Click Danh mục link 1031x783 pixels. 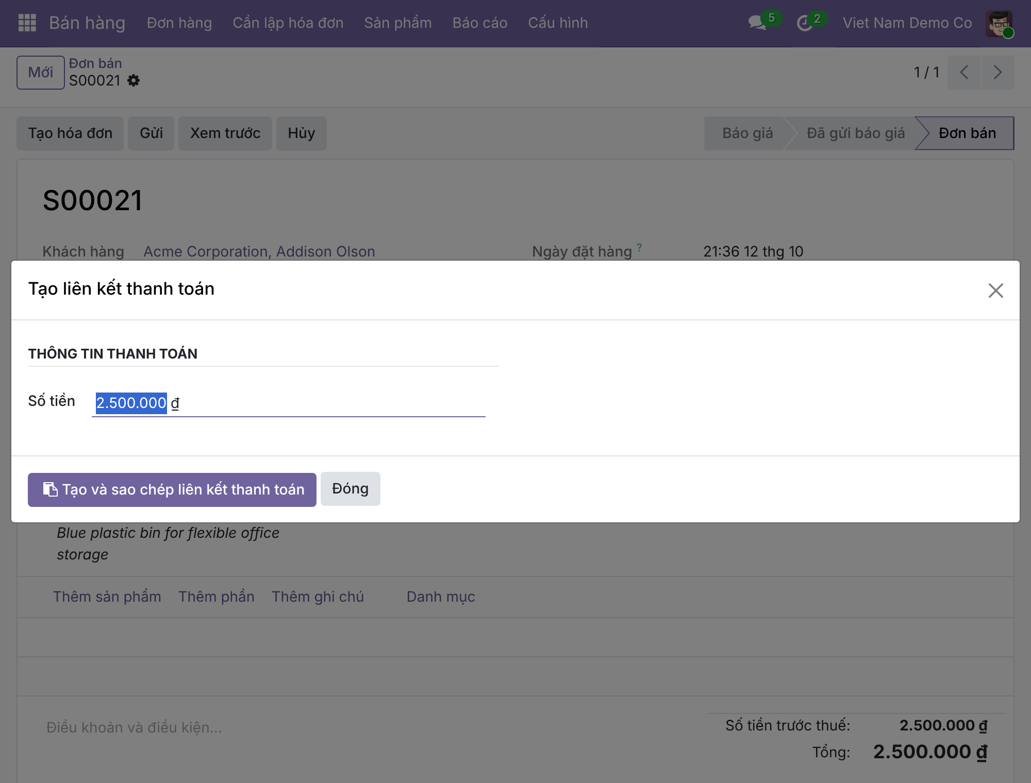(441, 597)
